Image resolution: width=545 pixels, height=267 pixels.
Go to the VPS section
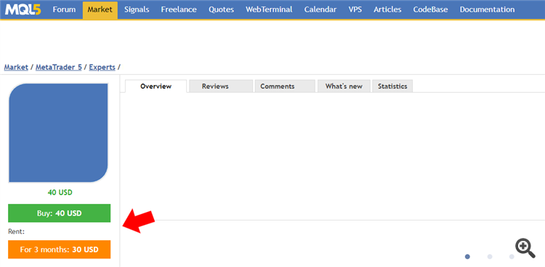click(355, 9)
